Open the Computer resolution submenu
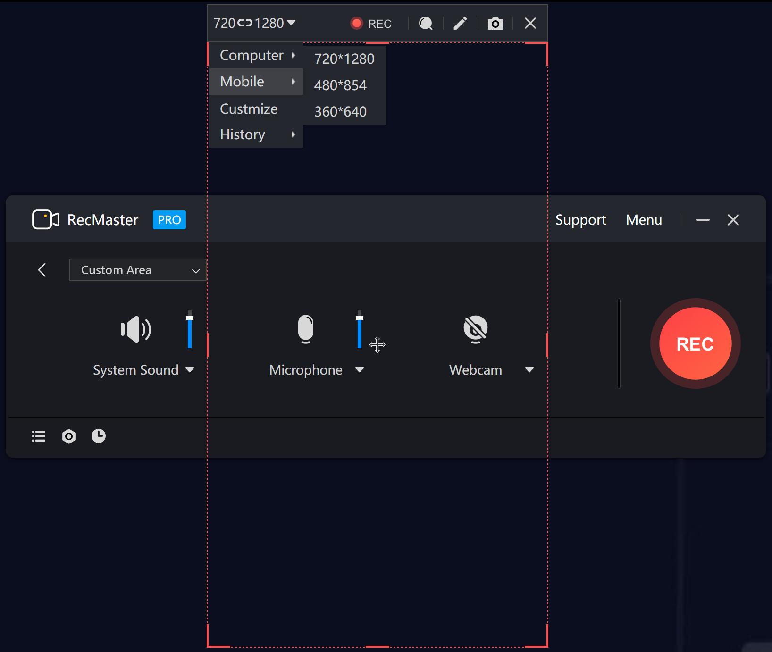Viewport: 772px width, 652px height. tap(255, 55)
